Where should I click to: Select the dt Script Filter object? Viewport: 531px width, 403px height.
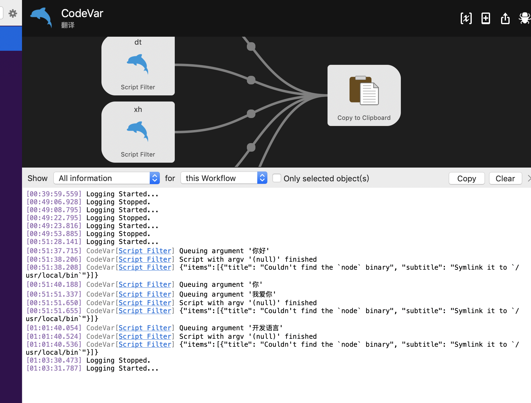138,66
